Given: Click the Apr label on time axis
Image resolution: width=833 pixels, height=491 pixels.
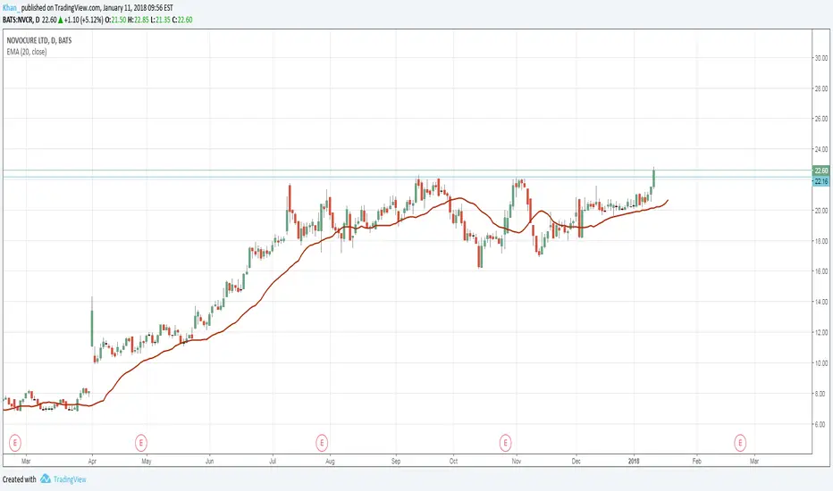Looking at the screenshot, I should tap(92, 462).
